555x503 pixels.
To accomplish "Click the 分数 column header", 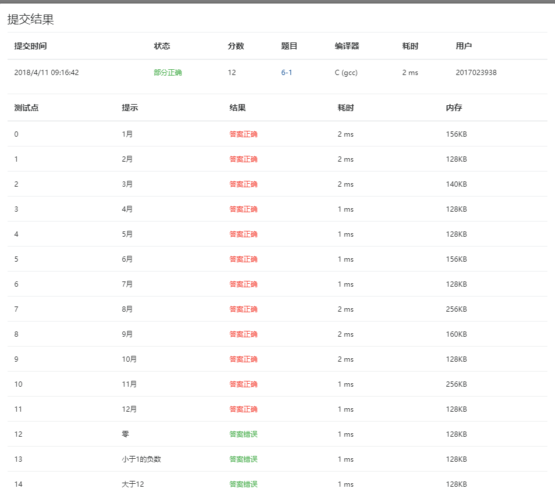I will [236, 46].
